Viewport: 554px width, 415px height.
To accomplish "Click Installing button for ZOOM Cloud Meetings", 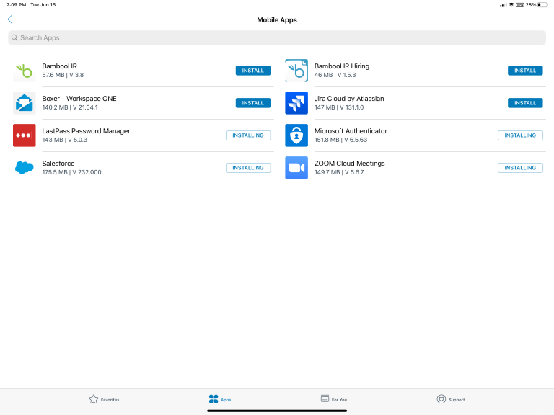I will 519,168.
